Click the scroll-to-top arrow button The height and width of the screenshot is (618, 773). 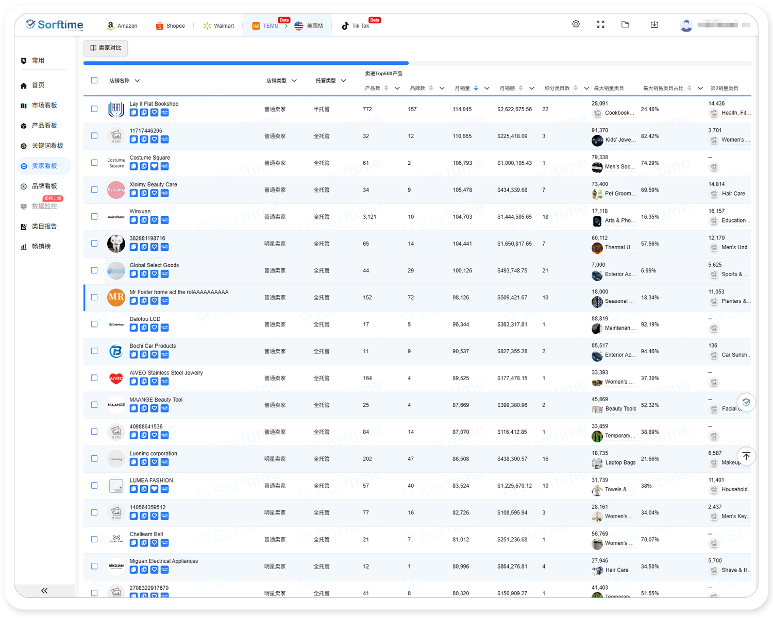tap(746, 456)
